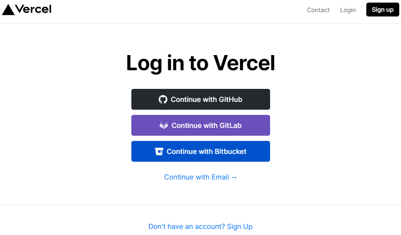
Task: Choose Continue with GitHub
Action: point(200,99)
